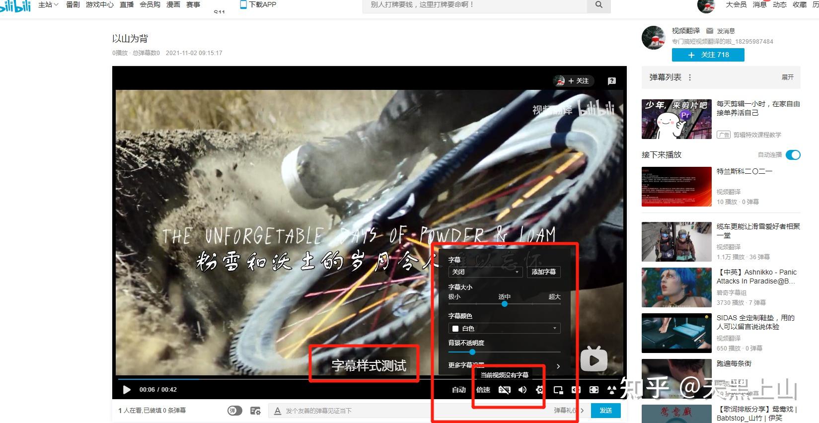Open danmaku settings icon below player
The height and width of the screenshot is (423, 819).
[255, 411]
